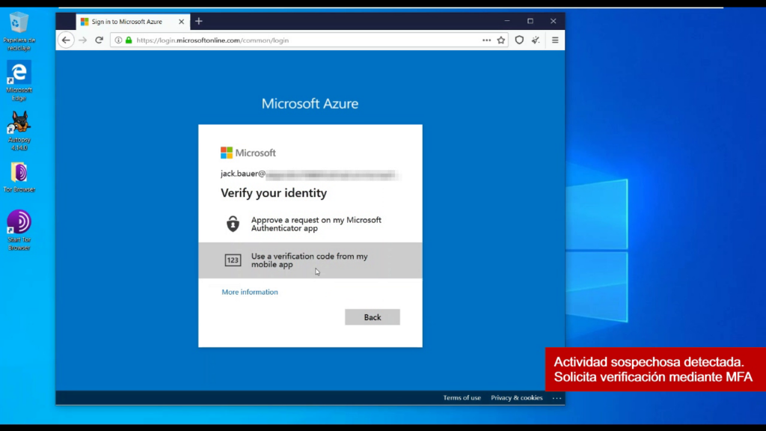Show site information from the info icon
766x431 pixels.
pyautogui.click(x=118, y=40)
